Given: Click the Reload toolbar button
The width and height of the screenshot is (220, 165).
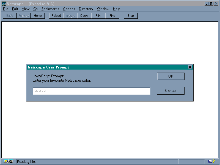Looking at the screenshot, I should point(56,16).
